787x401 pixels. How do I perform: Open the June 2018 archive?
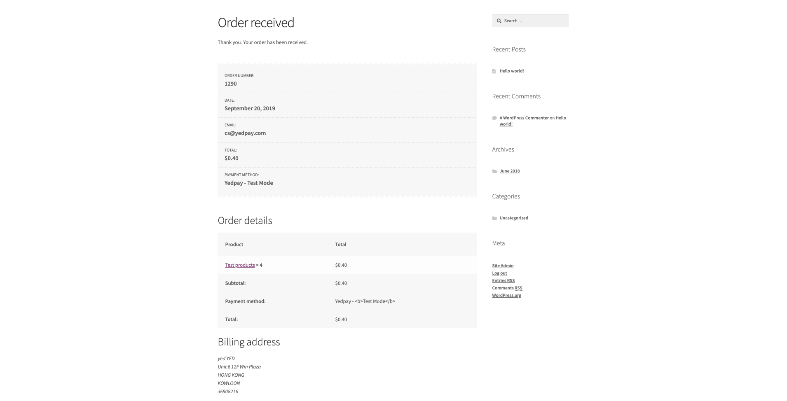coord(509,171)
